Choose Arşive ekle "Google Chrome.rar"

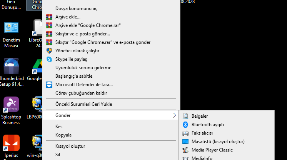[x=111, y=25]
